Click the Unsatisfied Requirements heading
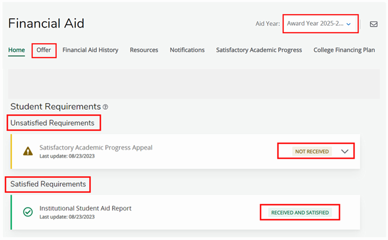The height and width of the screenshot is (240, 388). (53, 123)
